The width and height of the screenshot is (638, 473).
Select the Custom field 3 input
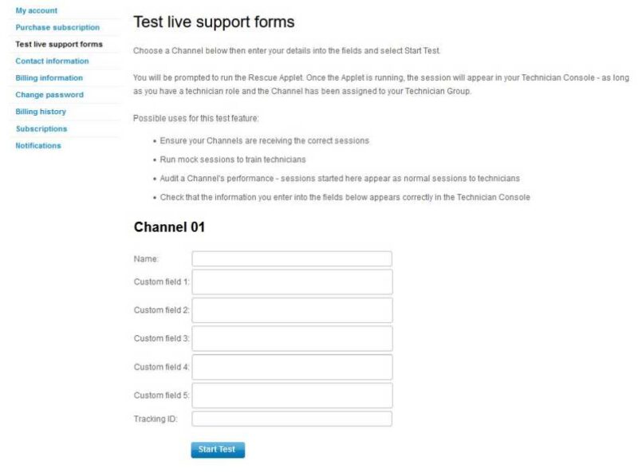(292, 338)
